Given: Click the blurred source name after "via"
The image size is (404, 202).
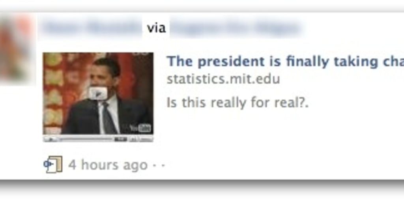Looking at the screenshot, I should (x=236, y=27).
